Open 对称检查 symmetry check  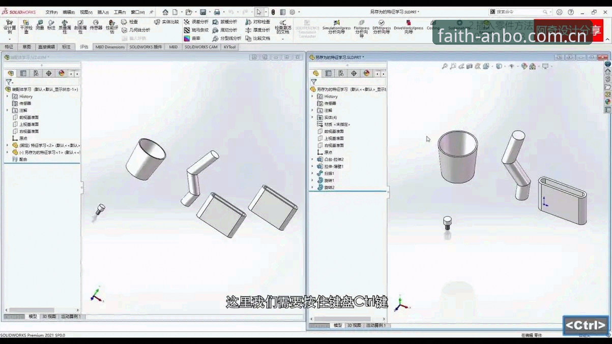257,22
